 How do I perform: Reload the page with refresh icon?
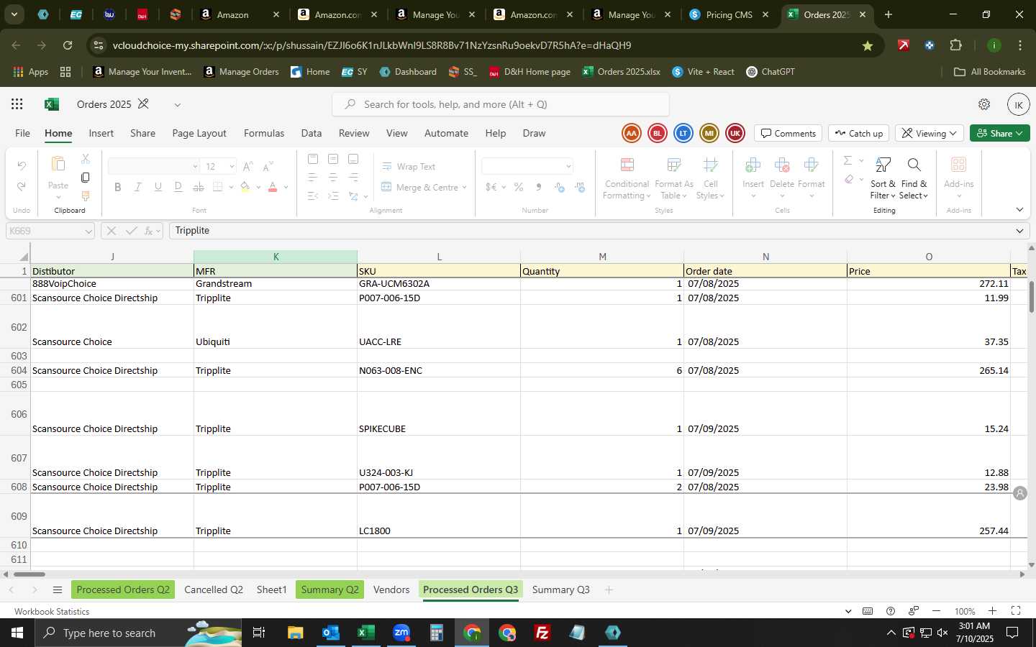pos(68,45)
